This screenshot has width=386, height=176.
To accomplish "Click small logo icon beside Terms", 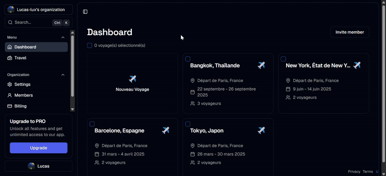I will (377, 172).
